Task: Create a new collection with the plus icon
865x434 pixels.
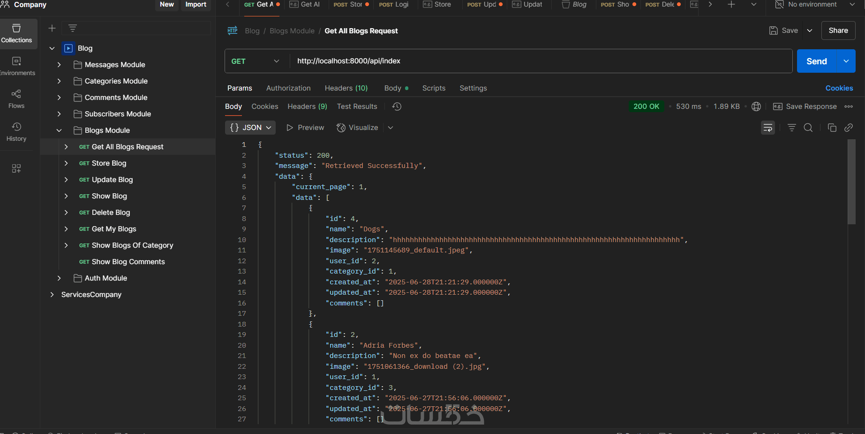Action: pyautogui.click(x=52, y=28)
